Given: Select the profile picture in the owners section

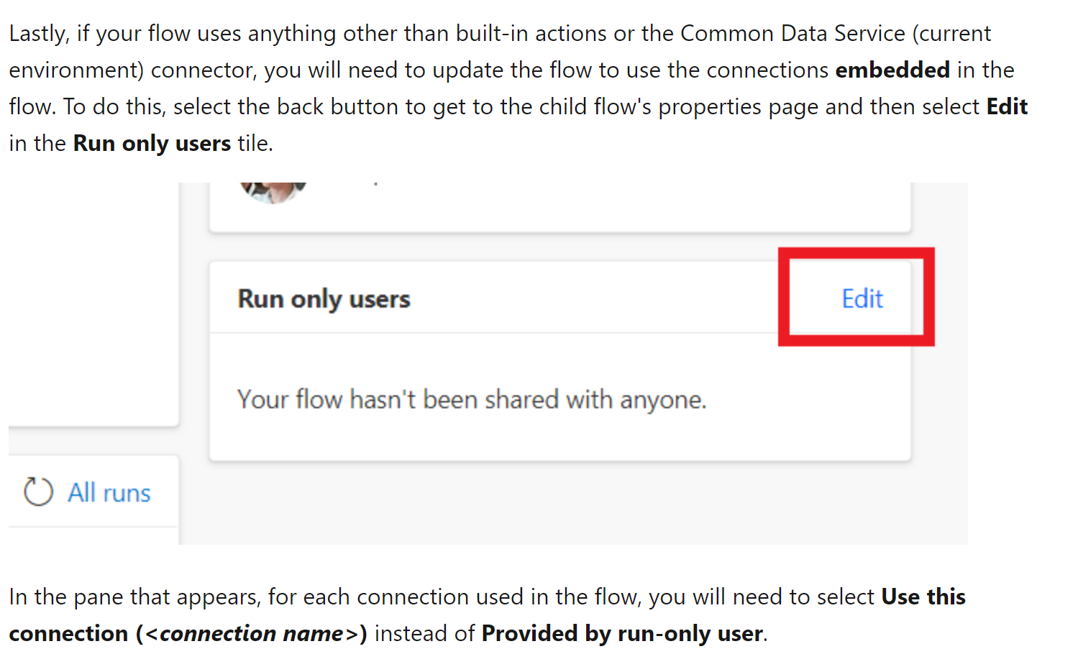Looking at the screenshot, I should point(273,188).
